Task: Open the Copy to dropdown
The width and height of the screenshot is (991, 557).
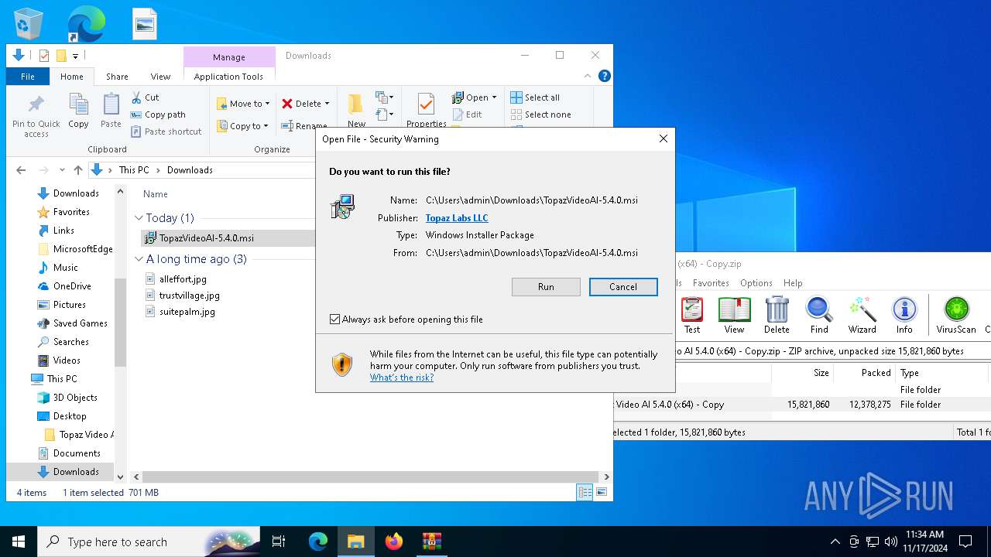Action: (242, 126)
